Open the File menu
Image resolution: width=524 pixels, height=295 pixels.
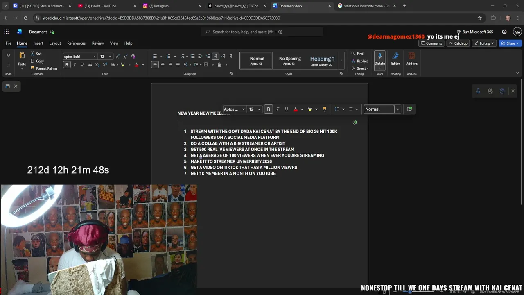click(x=8, y=43)
